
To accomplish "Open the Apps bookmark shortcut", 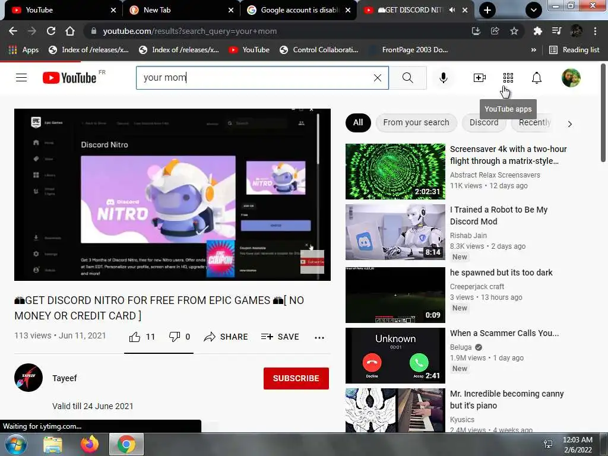I will pos(23,50).
